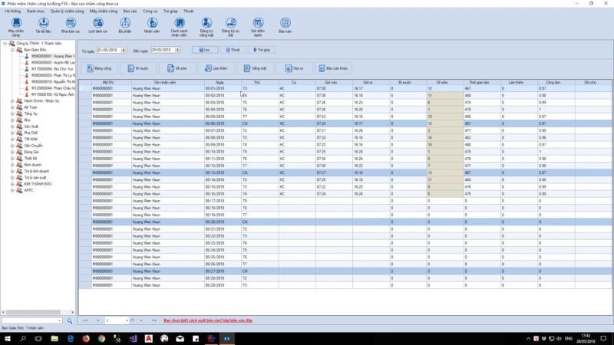
Task: Open the Quản lý chấm công menu
Action: point(65,12)
